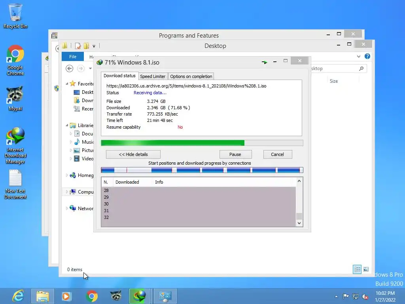Open the Mypal desktop shortcut
The image size is (405, 304).
pos(15,98)
